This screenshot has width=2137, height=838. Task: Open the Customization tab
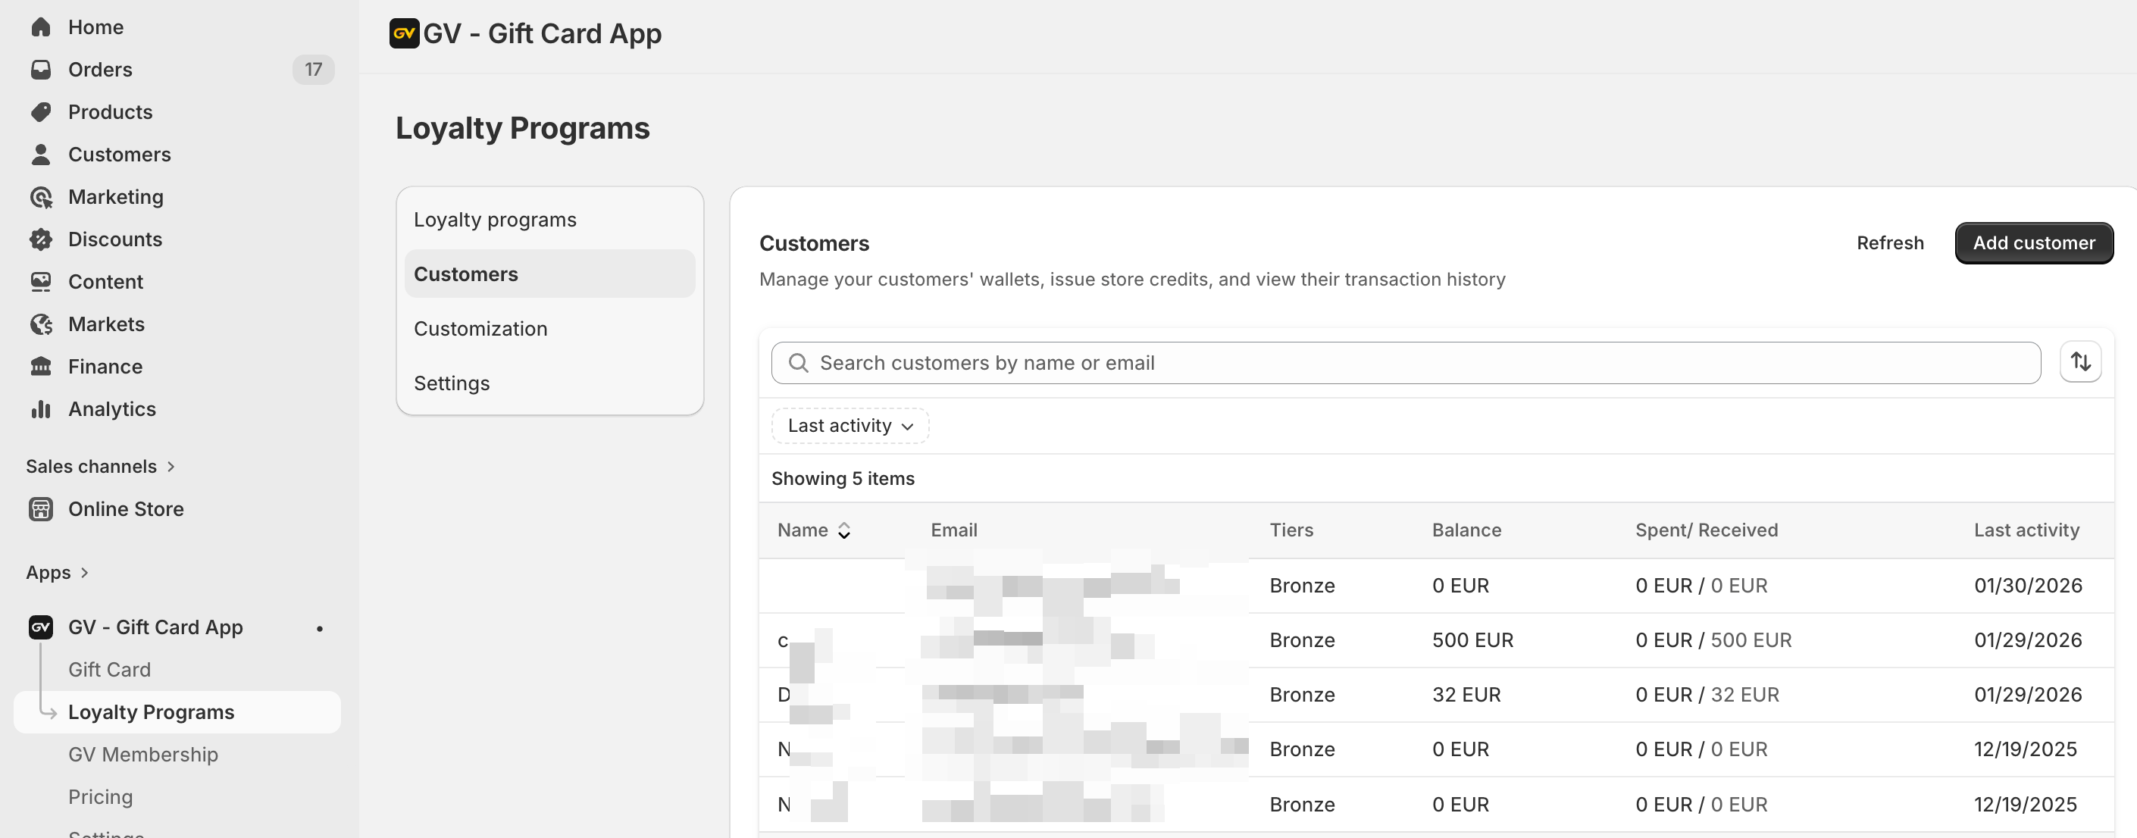tap(480, 329)
